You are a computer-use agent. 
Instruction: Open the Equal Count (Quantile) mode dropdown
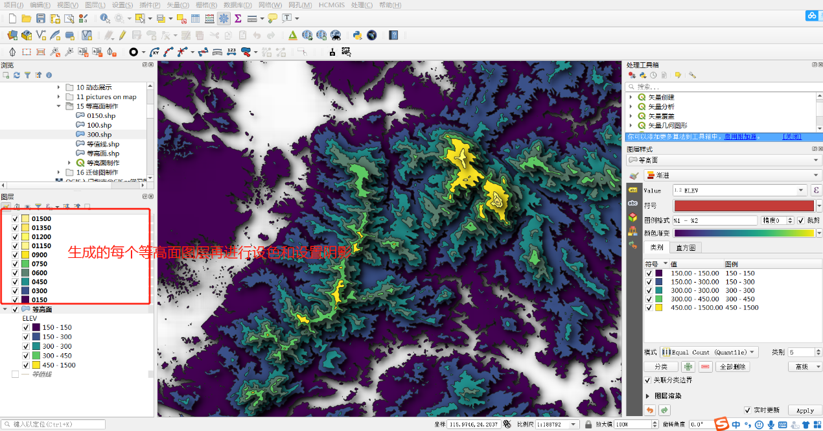point(709,352)
